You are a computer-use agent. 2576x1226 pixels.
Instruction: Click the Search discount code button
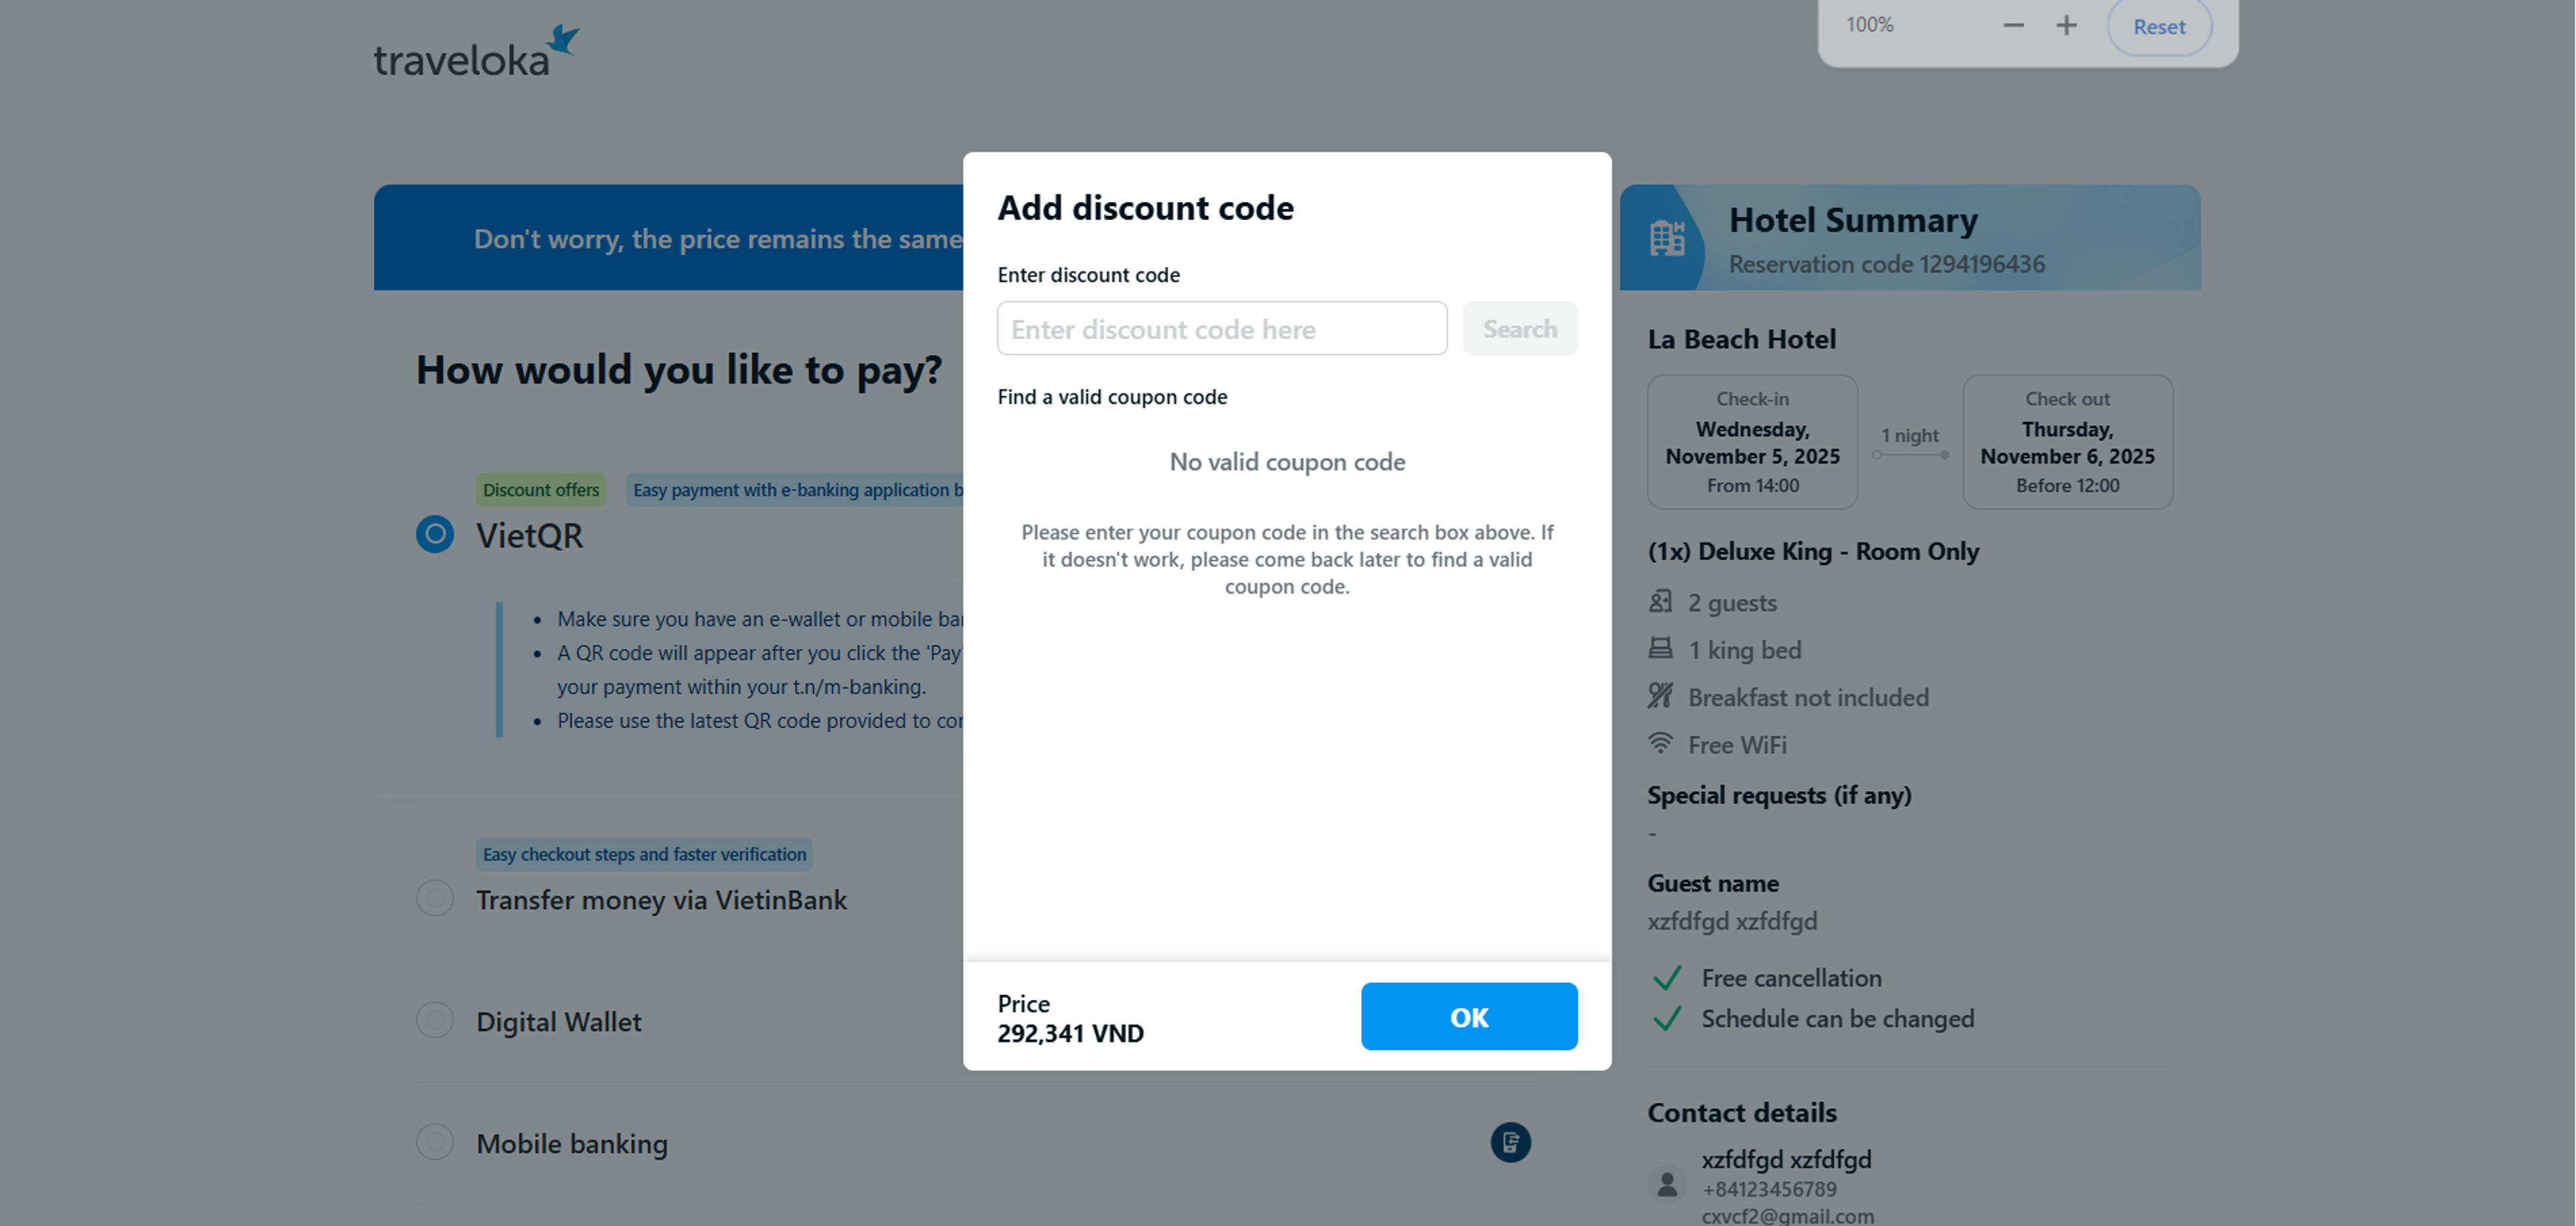point(1519,328)
